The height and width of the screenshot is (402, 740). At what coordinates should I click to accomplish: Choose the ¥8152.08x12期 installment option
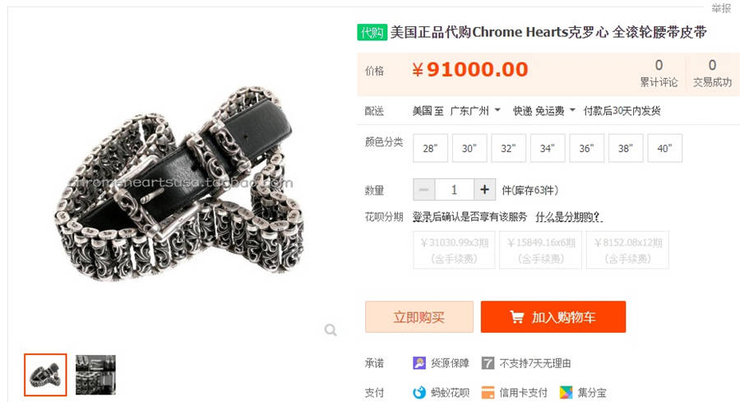(627, 250)
